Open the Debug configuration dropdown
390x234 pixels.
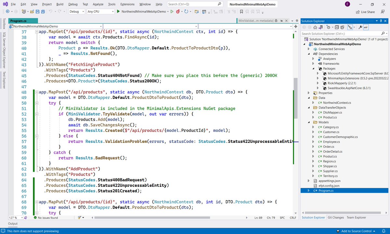[x=77, y=12]
